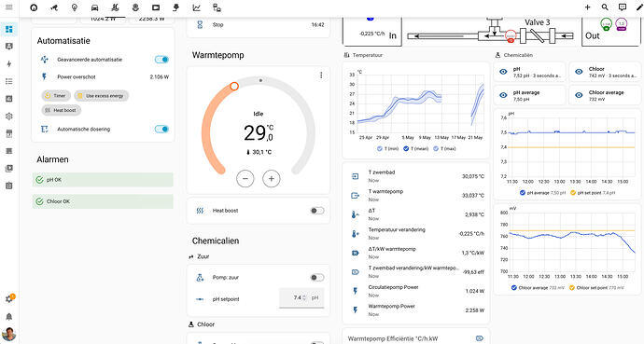Open the clipboard sidebar icon
This screenshot has height=344, width=644.
9,186
